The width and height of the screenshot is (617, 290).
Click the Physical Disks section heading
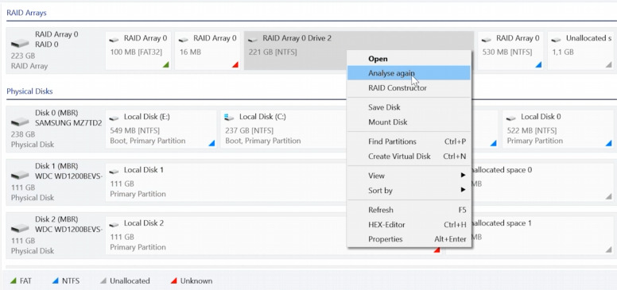(29, 91)
